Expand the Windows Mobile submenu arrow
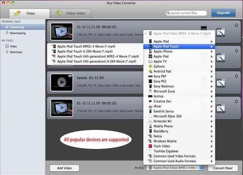 212,141
